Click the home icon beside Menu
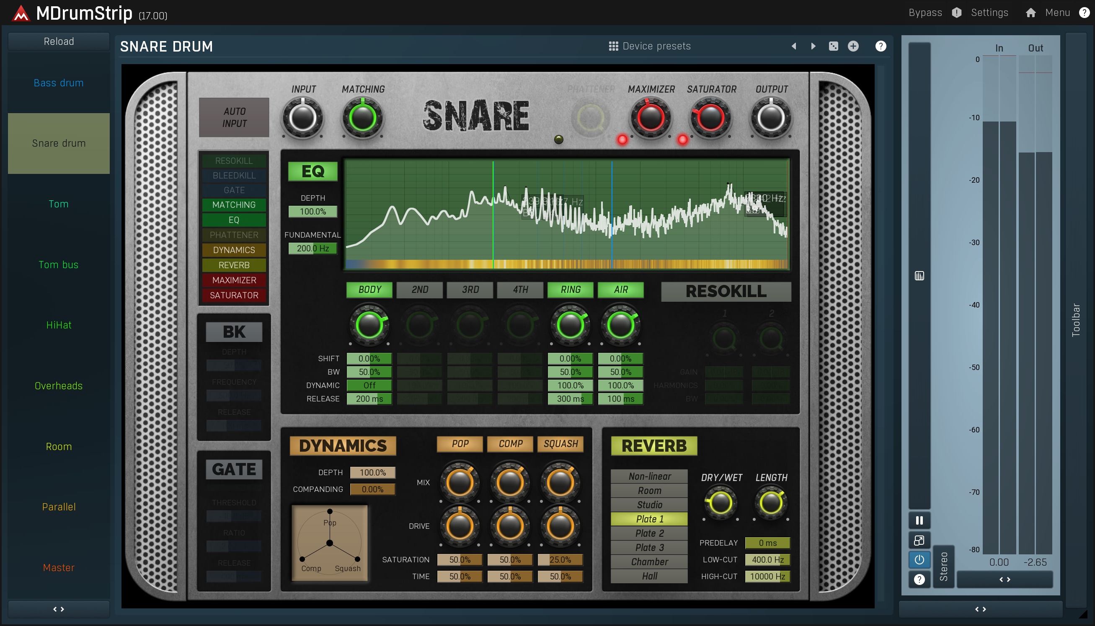 (x=1030, y=13)
